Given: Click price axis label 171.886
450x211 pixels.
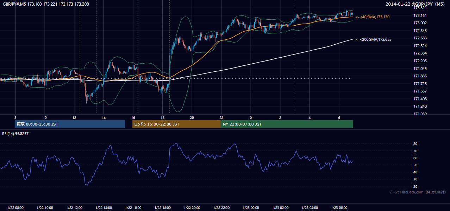Looking at the screenshot, I should click(x=420, y=76).
